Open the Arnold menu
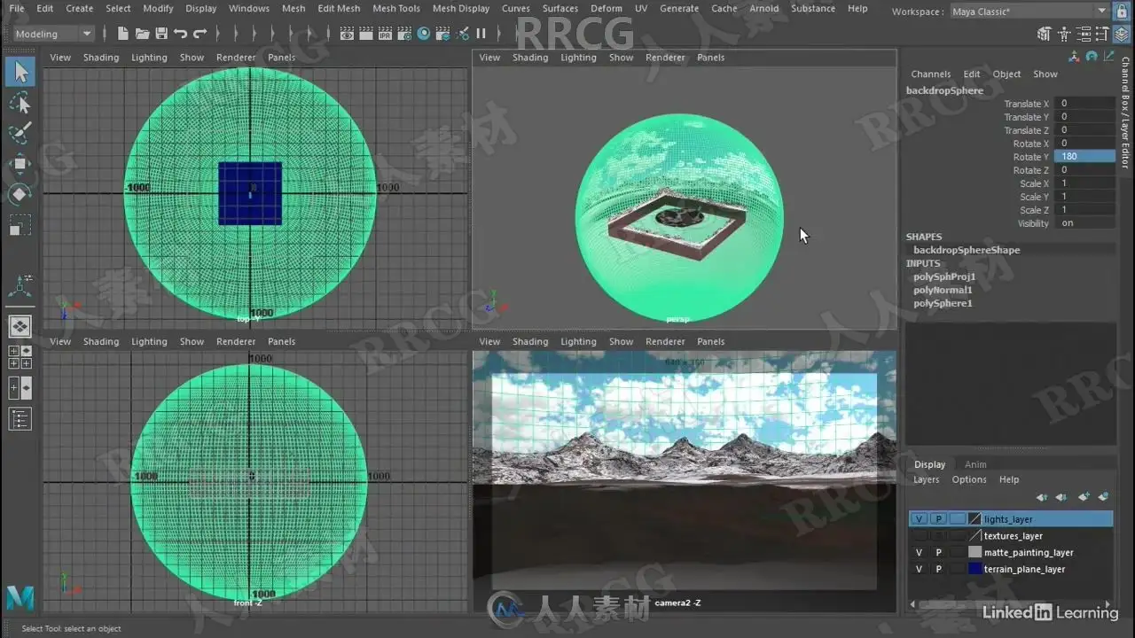1135x638 pixels. coord(764,9)
